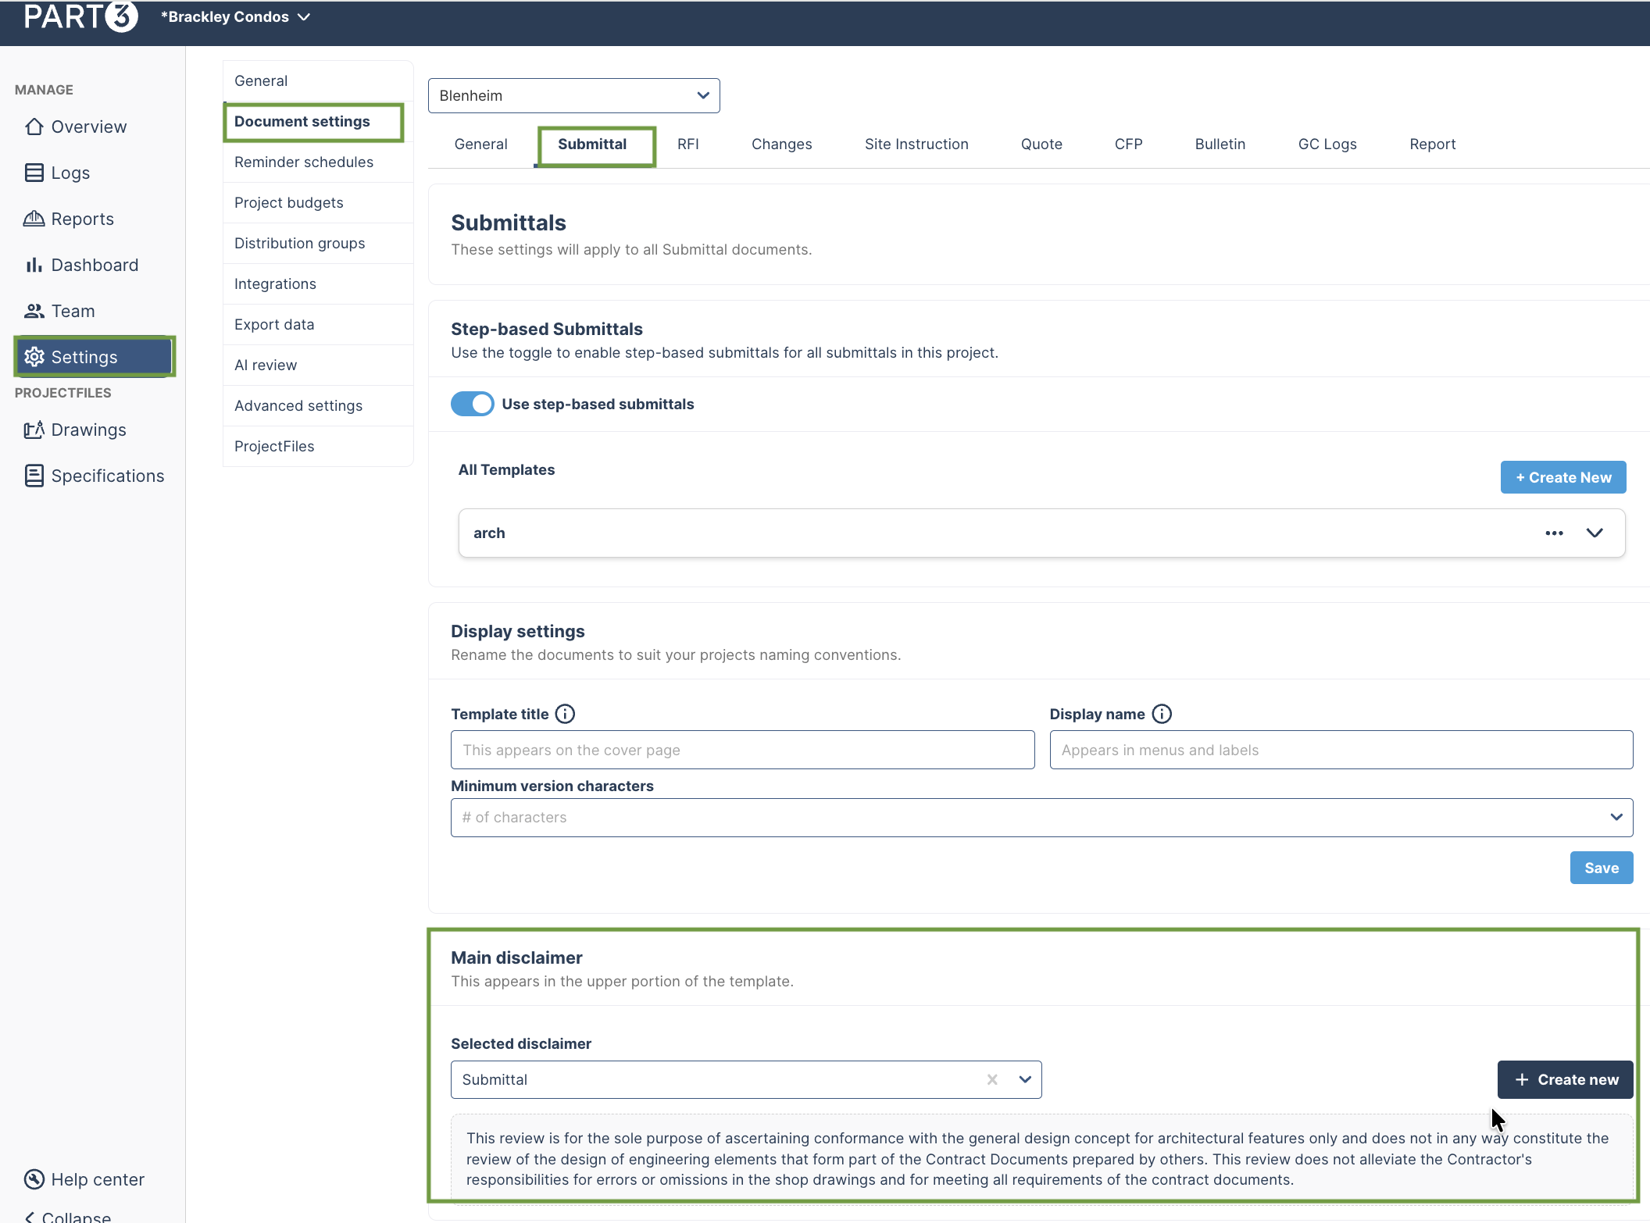
Task: Switch to the Site Instruction tab
Action: tap(916, 144)
